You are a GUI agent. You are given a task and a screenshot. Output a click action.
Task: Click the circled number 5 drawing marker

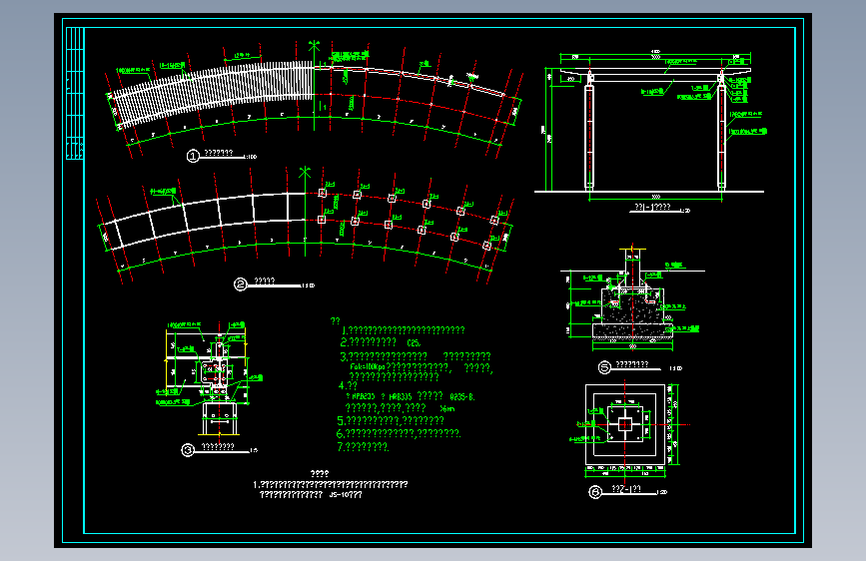[604, 367]
